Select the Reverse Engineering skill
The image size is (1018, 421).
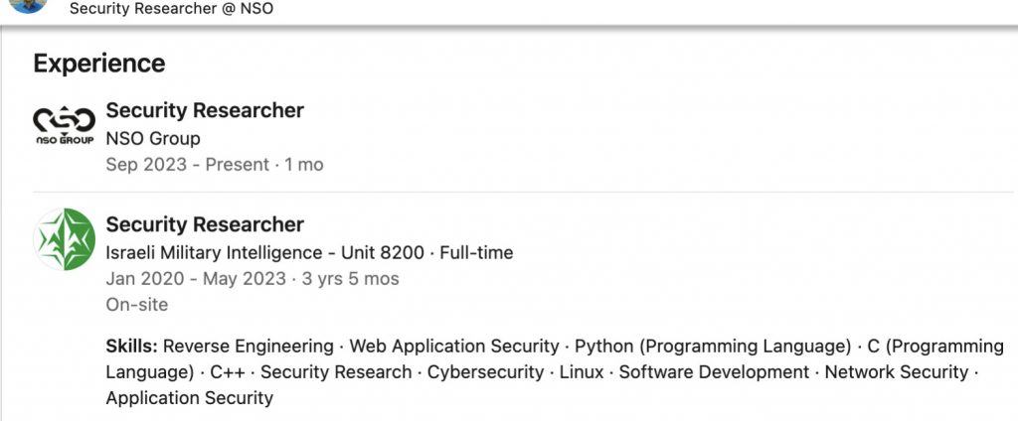click(x=249, y=347)
